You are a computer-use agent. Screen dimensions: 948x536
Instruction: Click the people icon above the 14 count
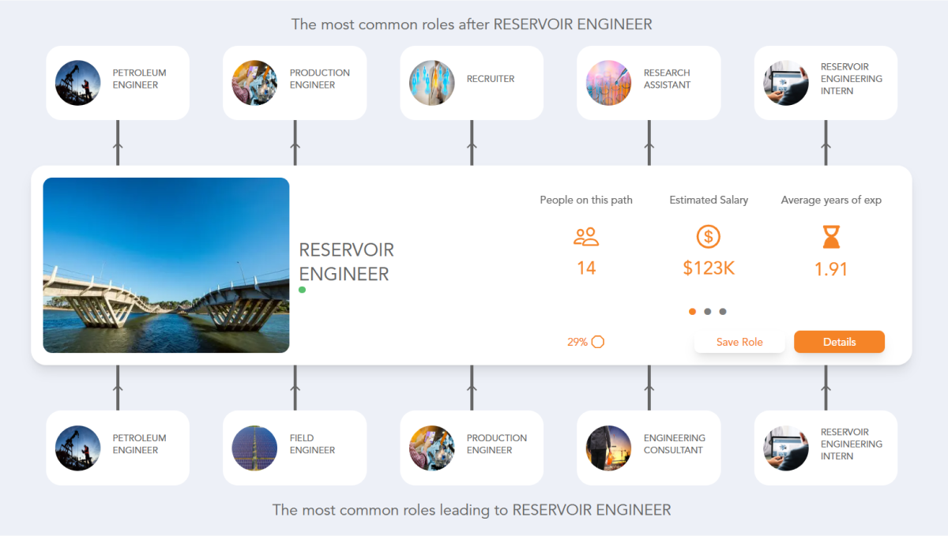tap(586, 236)
